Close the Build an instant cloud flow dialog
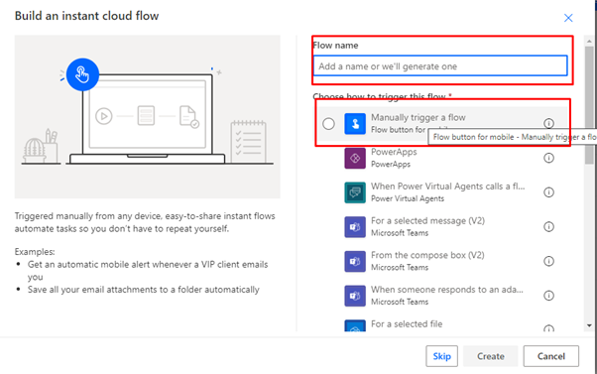 (568, 18)
